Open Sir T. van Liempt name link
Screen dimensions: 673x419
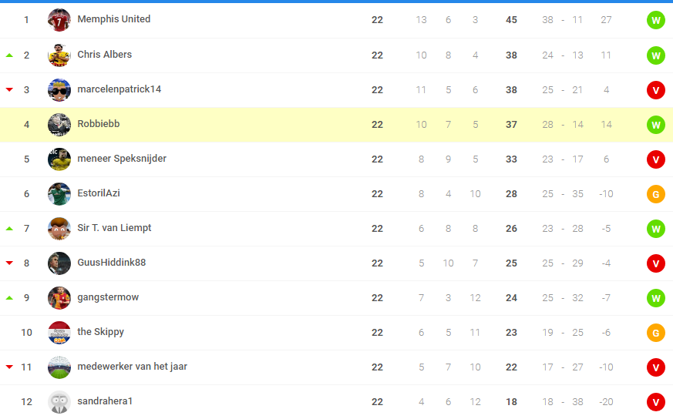(114, 228)
